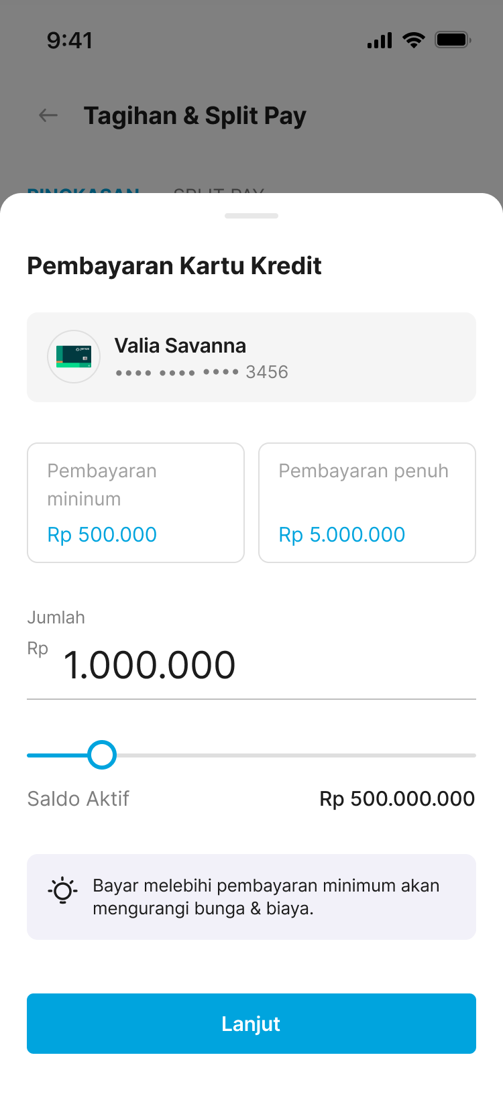Switch to the Ringkasan tab
The image size is (503, 1094).
pyautogui.click(x=83, y=192)
